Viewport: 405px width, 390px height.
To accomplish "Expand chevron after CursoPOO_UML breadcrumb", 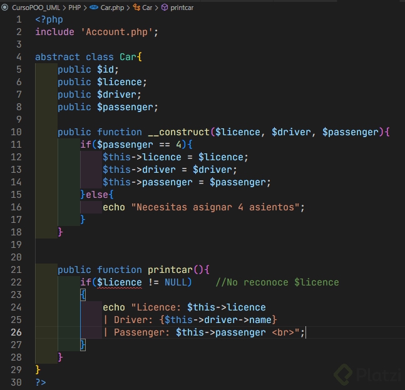I will point(64,8).
